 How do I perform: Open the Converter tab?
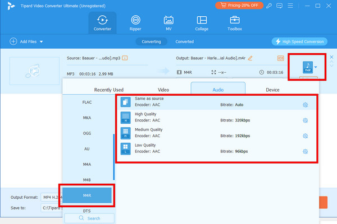pos(102,23)
